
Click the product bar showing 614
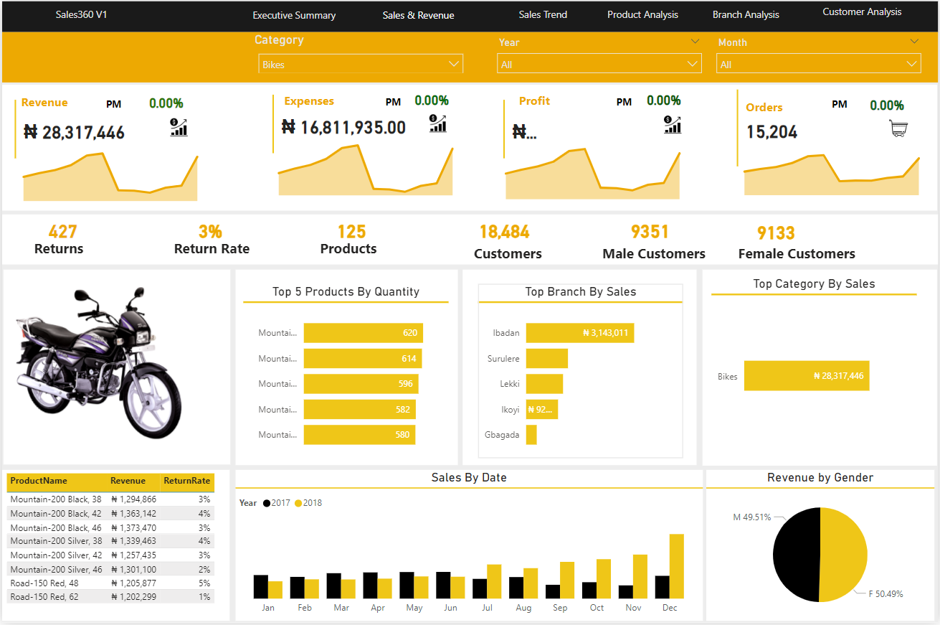point(363,358)
